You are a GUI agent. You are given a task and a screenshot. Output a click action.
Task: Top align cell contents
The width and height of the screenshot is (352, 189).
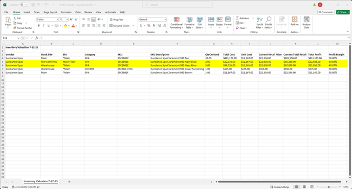[83, 19]
